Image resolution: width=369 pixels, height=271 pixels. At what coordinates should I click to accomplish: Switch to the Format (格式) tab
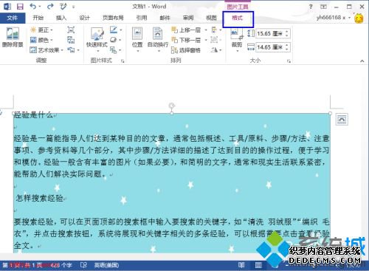(x=238, y=18)
